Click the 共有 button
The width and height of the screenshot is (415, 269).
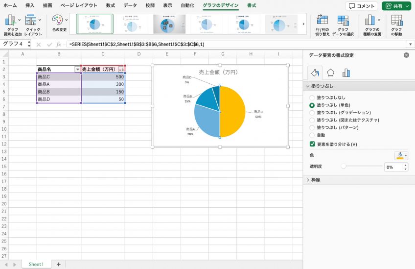point(396,6)
